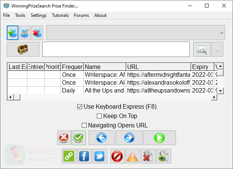Click the green play button
This screenshot has width=233, height=169.
pos(159,138)
